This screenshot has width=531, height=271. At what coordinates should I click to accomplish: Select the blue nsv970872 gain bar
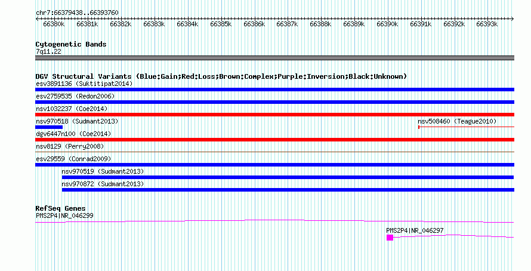(x=288, y=190)
